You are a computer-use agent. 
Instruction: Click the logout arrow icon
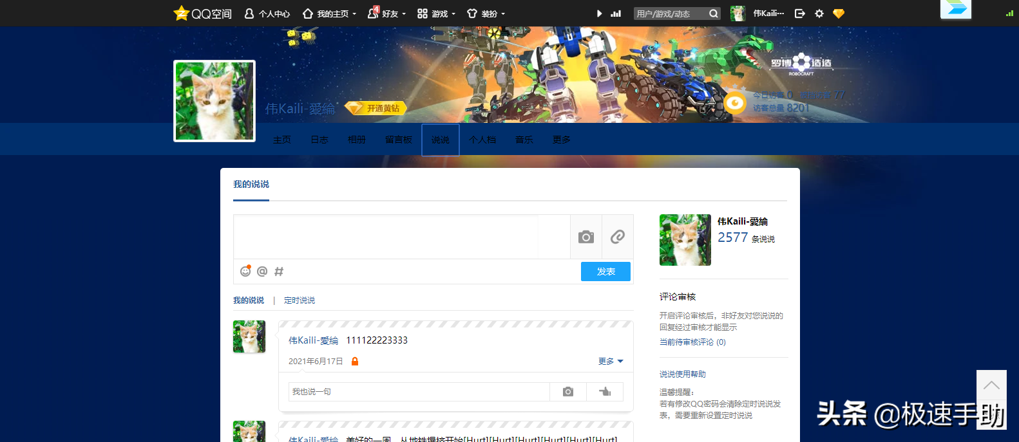(x=800, y=14)
